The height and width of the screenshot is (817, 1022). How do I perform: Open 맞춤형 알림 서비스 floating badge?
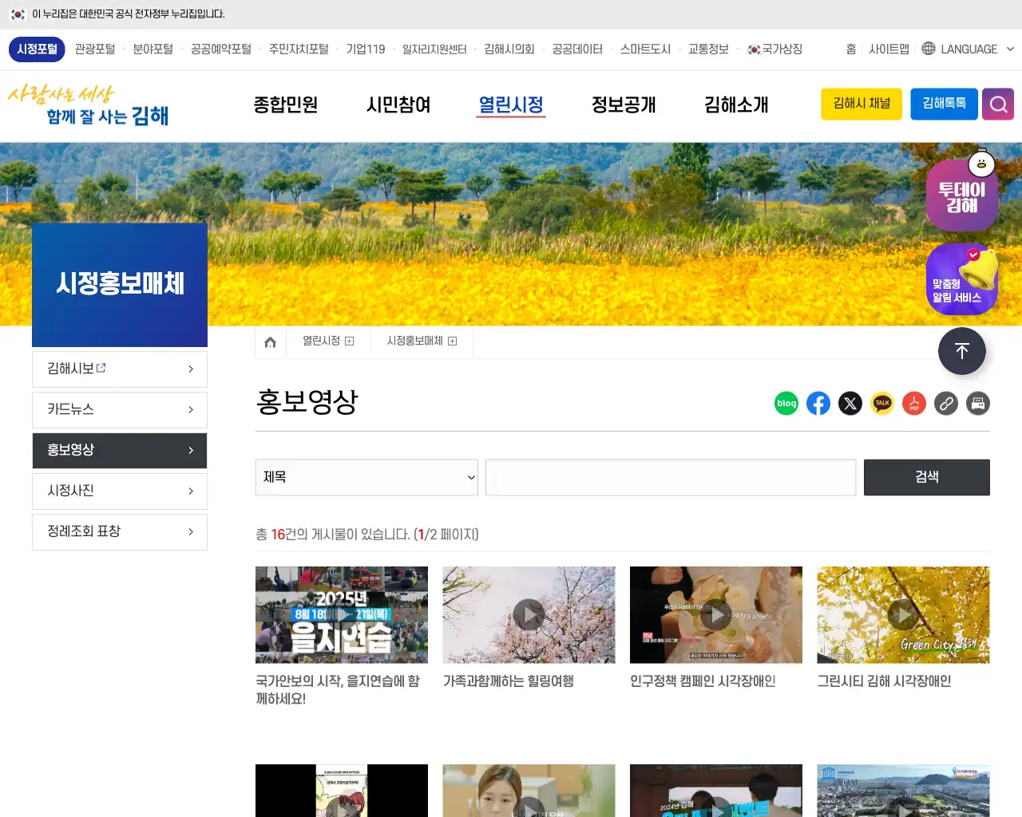(x=962, y=280)
